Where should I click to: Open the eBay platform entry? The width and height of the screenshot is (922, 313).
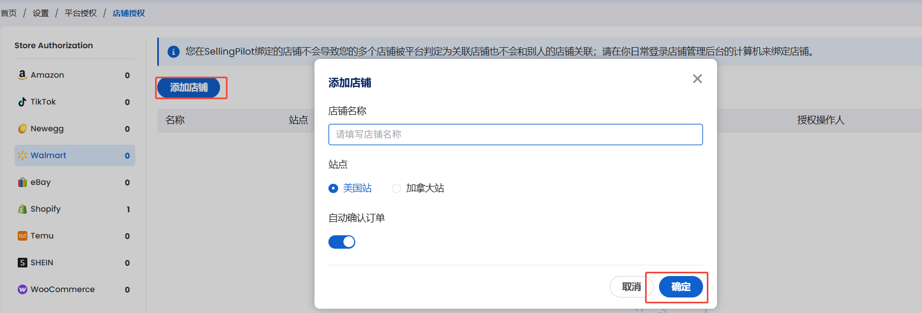pos(75,182)
